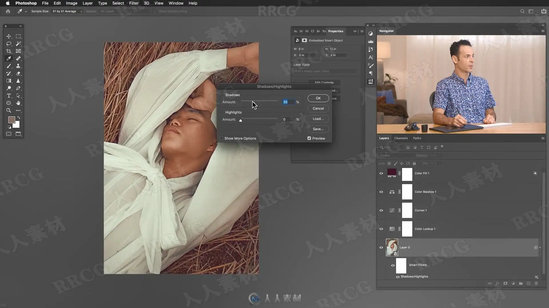Open the Sample Size dropdown

click(67, 11)
